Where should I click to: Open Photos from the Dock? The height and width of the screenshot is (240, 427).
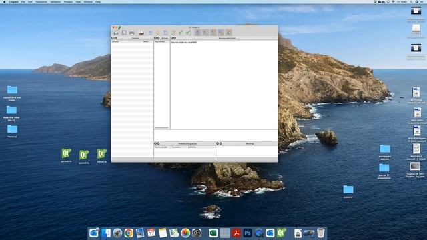coord(185,233)
